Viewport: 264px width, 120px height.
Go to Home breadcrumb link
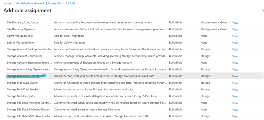[7, 3]
